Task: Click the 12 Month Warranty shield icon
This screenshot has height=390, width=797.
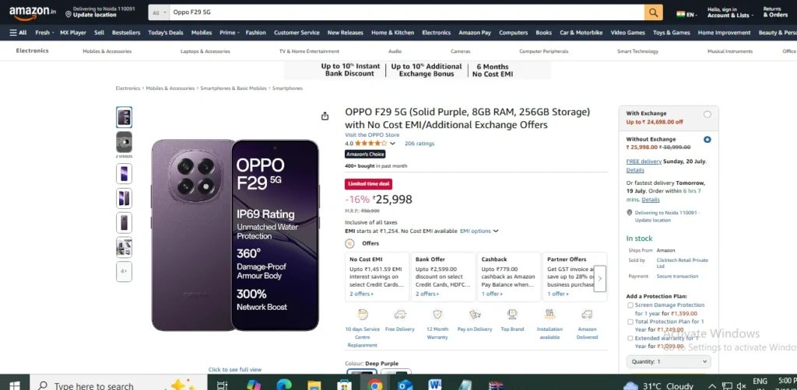Action: 437,315
